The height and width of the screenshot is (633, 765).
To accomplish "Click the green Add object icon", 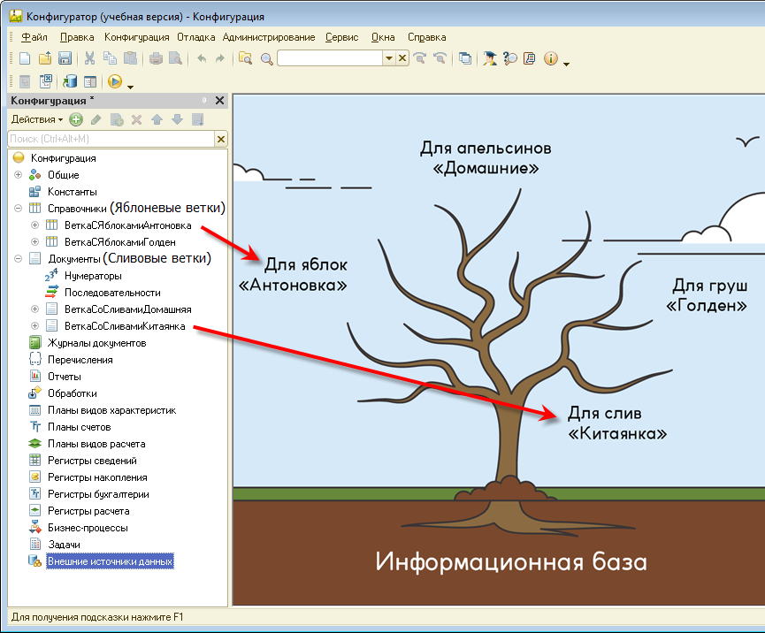I will pos(76,119).
